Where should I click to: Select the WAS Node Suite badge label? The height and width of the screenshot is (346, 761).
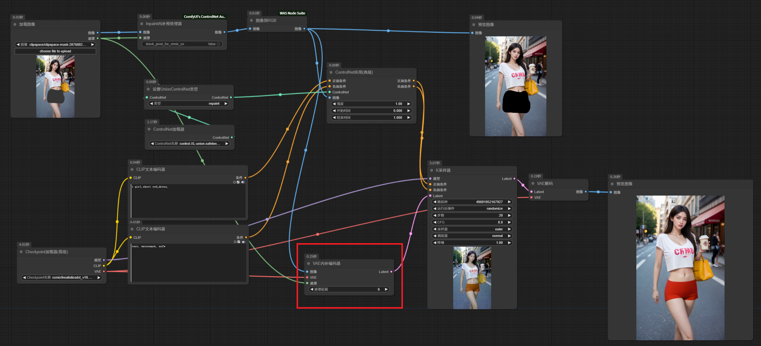(292, 13)
